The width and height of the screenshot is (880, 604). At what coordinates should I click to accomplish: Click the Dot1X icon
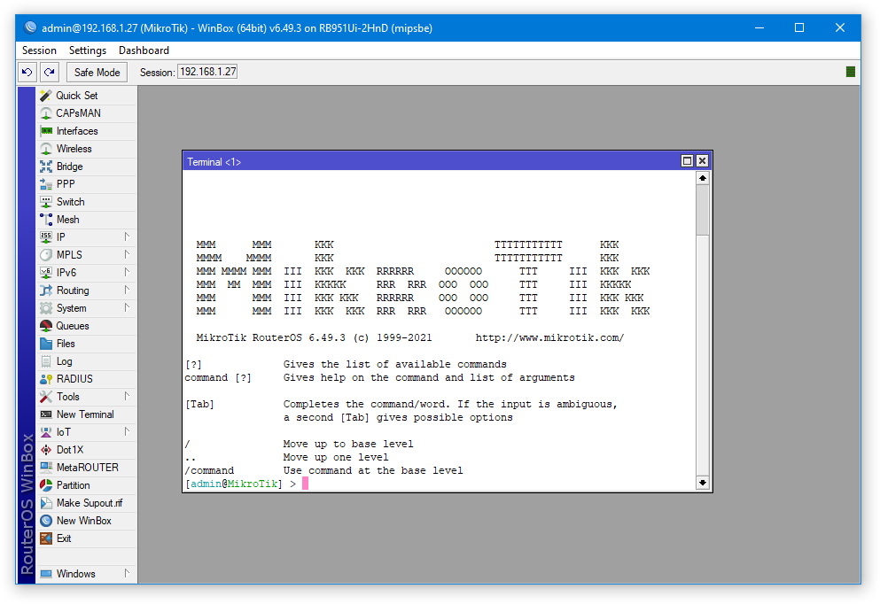(46, 450)
